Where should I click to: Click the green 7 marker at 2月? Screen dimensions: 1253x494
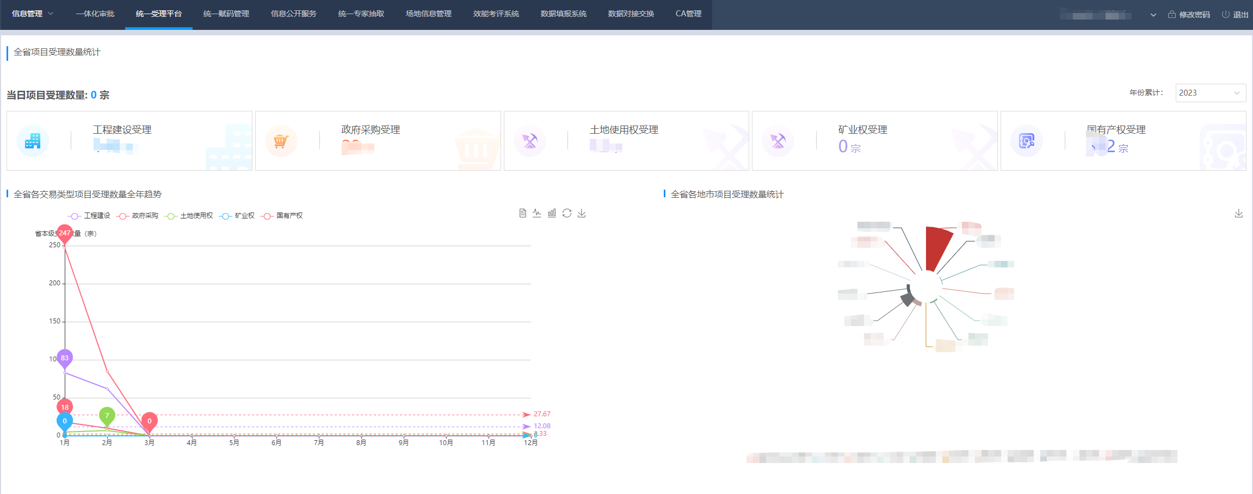click(107, 416)
